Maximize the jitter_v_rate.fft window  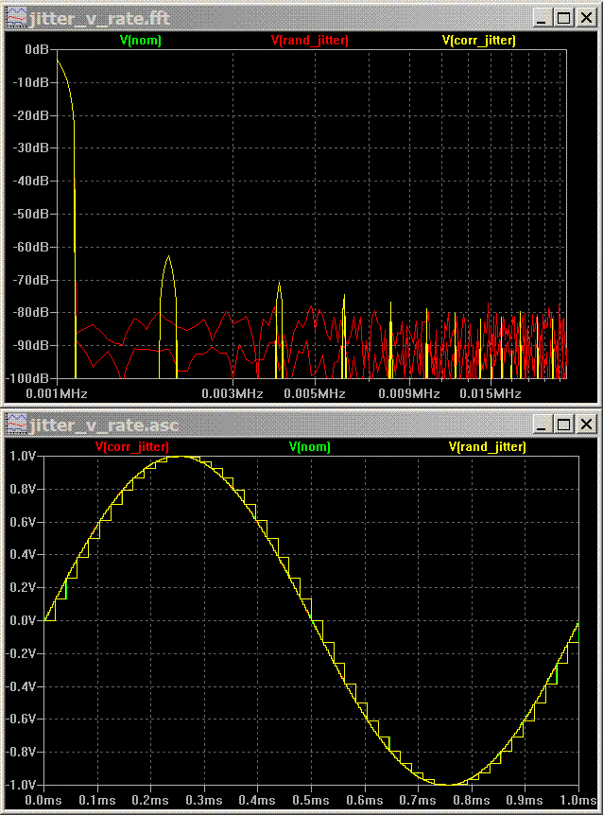tap(563, 19)
